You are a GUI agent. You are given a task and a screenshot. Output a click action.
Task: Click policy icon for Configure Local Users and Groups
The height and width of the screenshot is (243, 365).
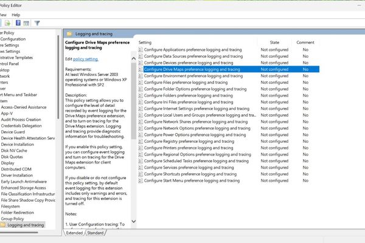[141, 115]
